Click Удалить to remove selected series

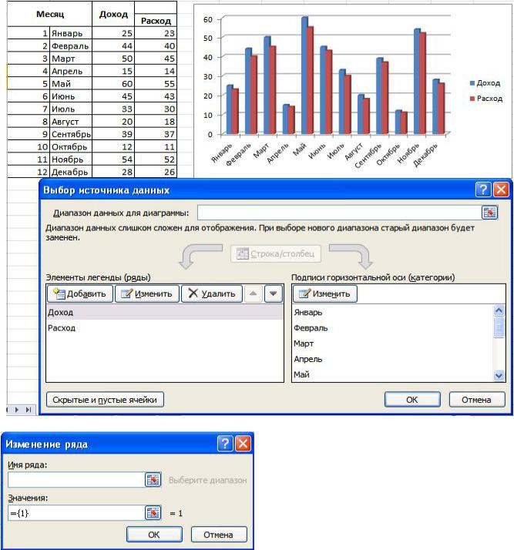[x=212, y=293]
